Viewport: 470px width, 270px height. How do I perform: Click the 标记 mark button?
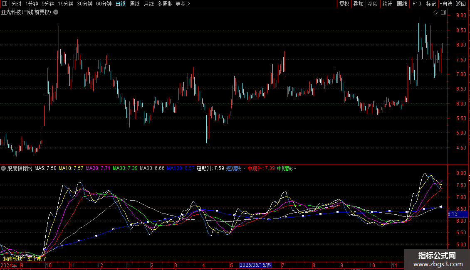431,4
